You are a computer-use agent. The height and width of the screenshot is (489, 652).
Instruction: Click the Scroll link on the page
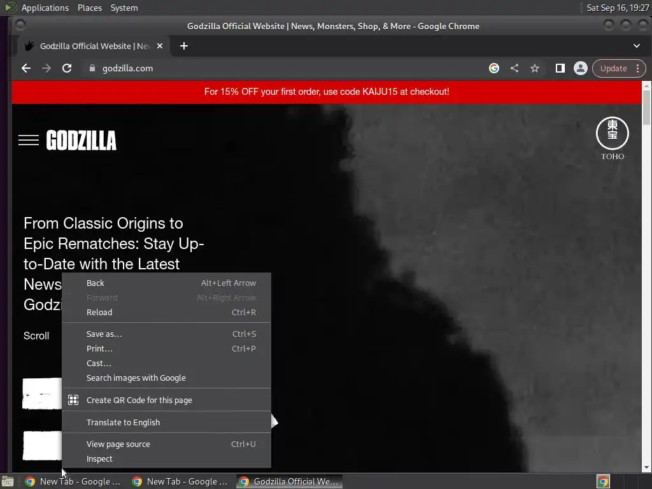36,336
